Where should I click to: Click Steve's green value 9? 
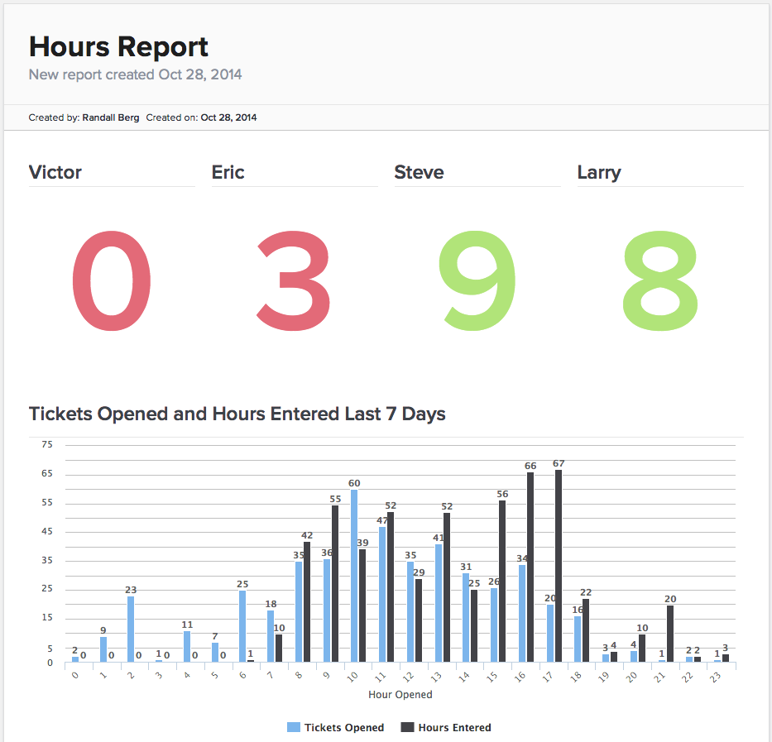point(477,280)
